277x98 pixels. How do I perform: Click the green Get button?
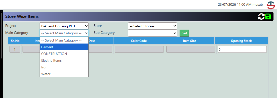184,33
